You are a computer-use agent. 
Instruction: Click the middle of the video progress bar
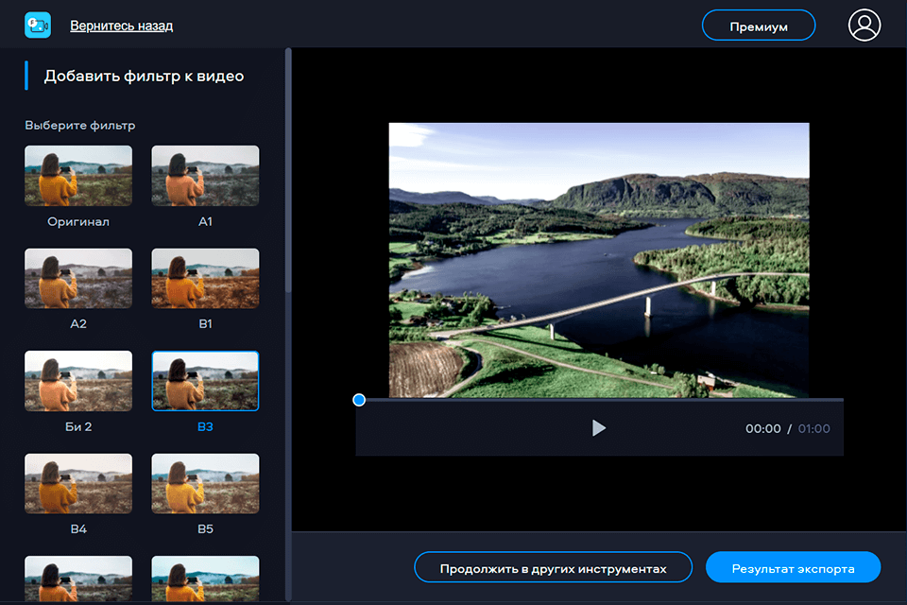599,401
